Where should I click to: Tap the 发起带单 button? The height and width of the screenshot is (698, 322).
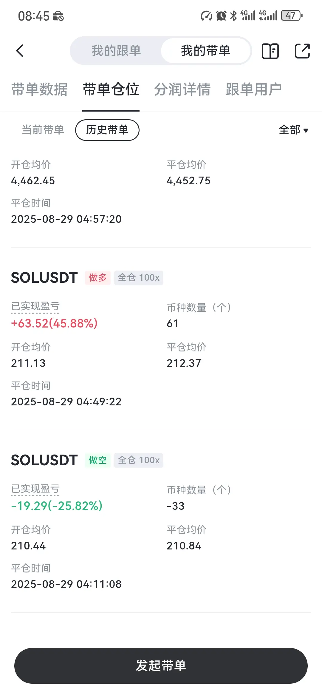[161, 665]
